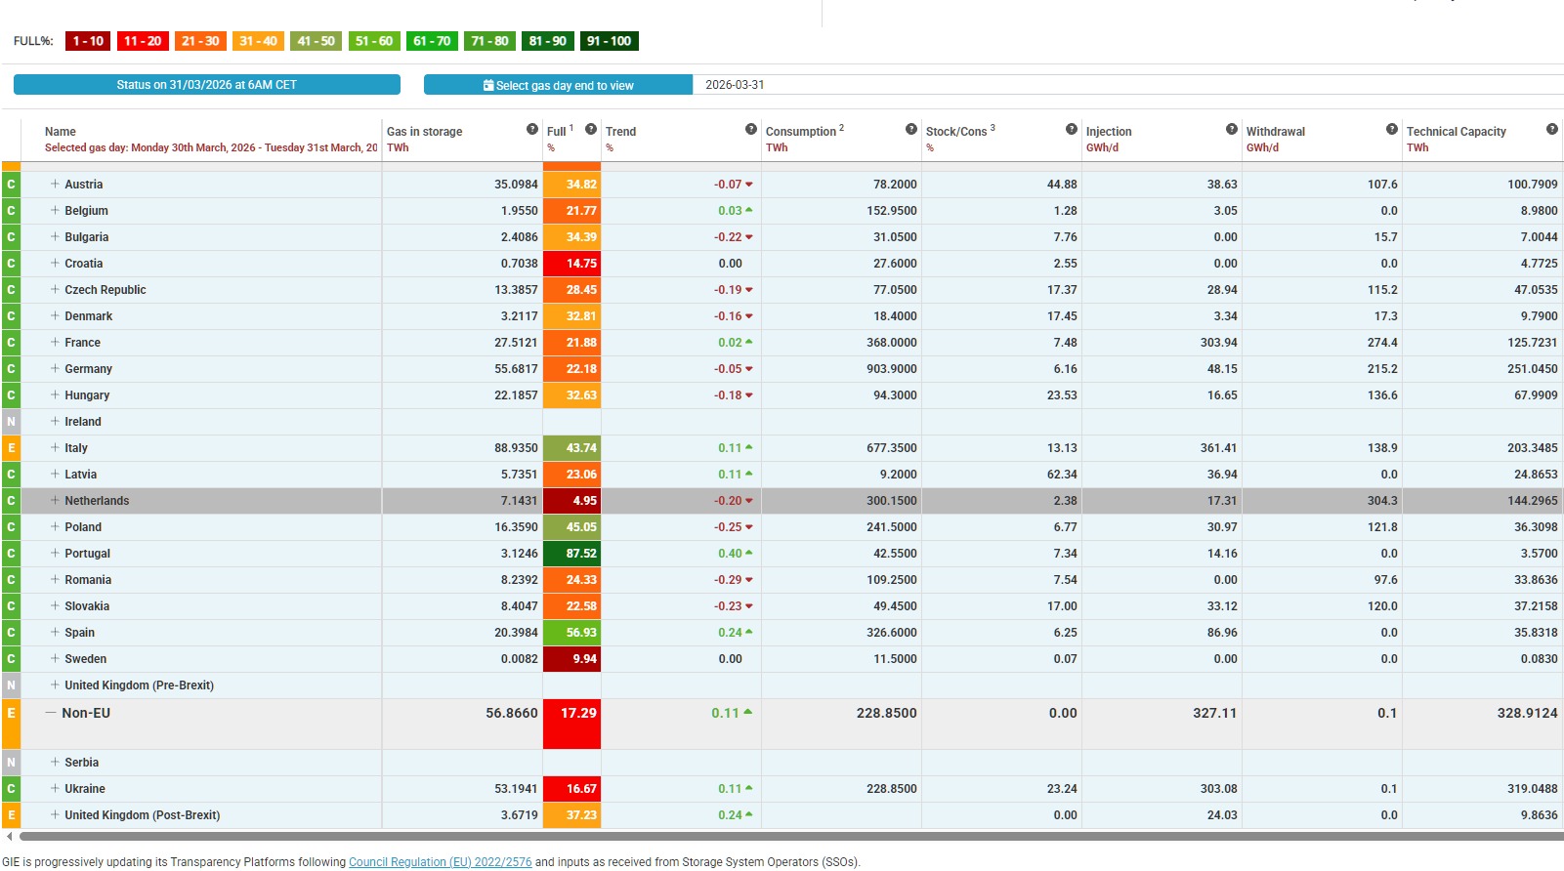
Task: Click the 71 - 80 fullness legend swatch
Action: [489, 41]
